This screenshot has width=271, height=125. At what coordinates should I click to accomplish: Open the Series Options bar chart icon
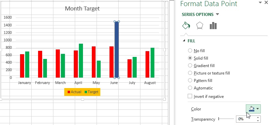pyautogui.click(x=213, y=26)
